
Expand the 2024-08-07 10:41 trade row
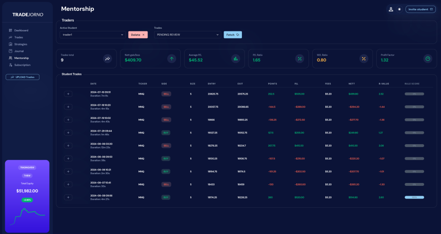68,184
